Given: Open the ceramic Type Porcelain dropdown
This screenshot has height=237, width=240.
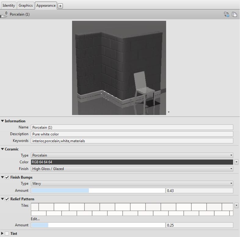Looking at the screenshot, I should tap(132, 155).
